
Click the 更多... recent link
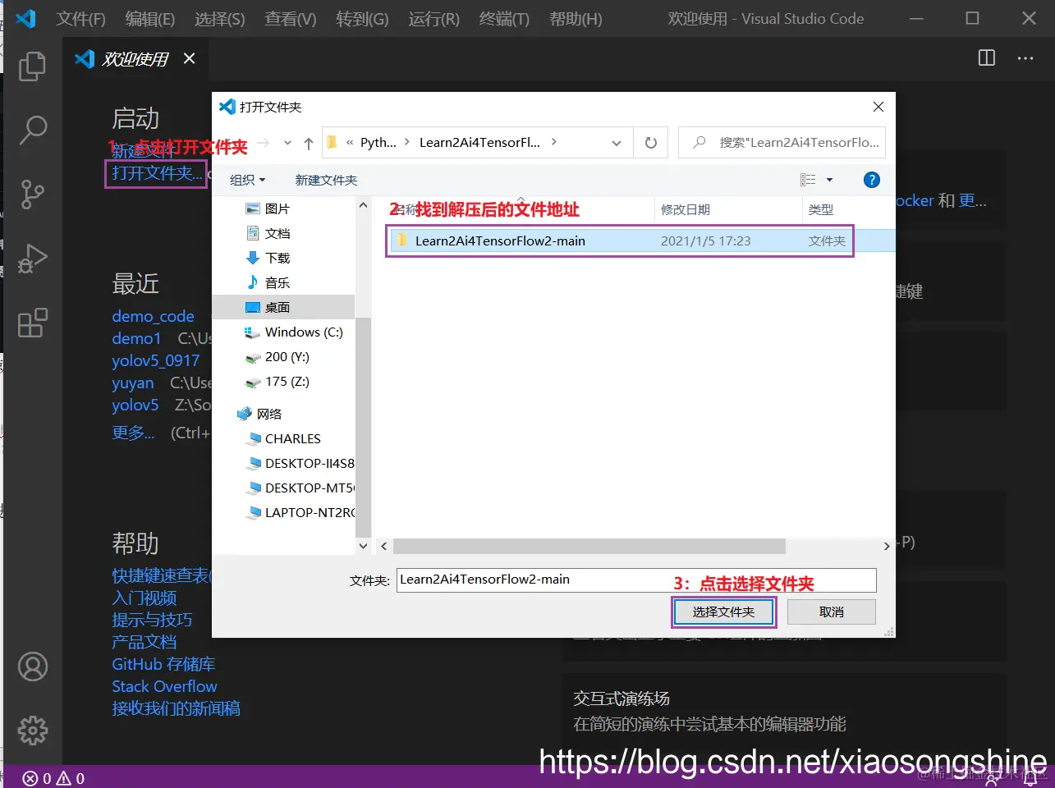click(133, 433)
